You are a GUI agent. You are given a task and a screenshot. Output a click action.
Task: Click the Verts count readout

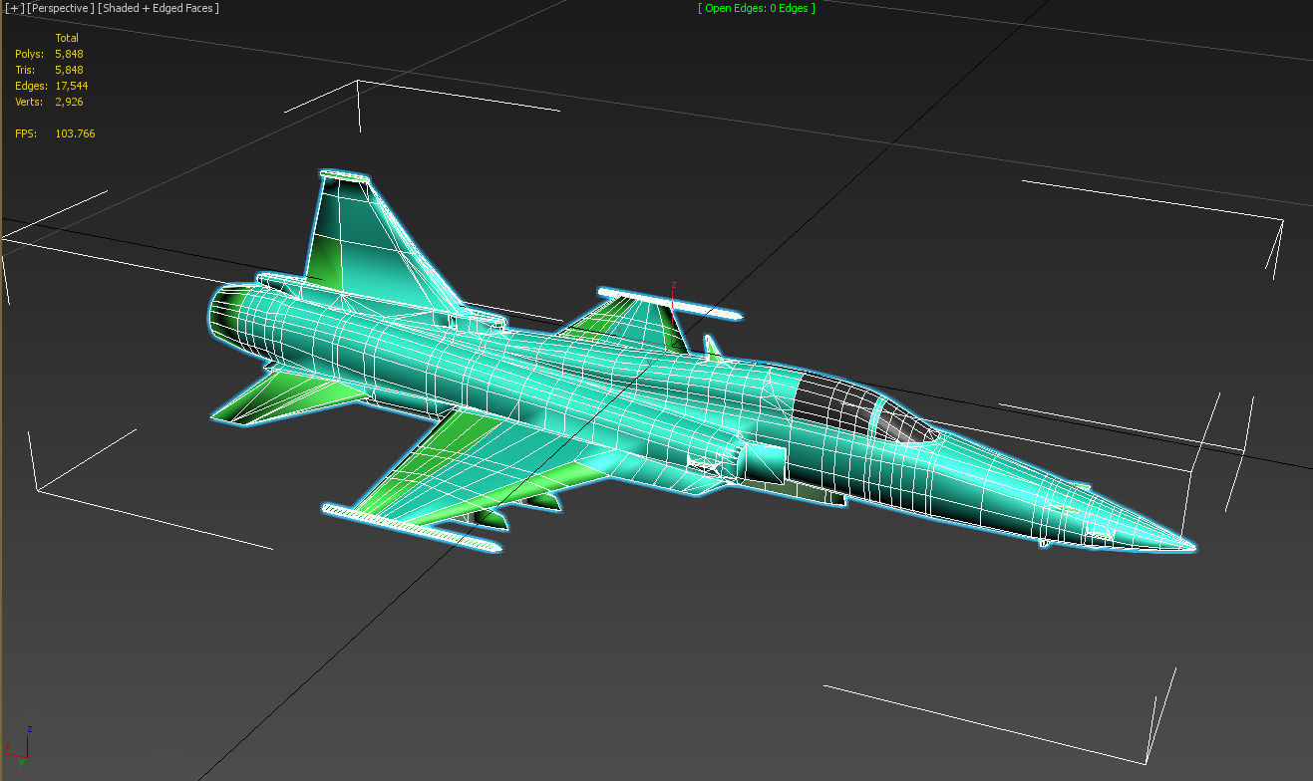(x=69, y=101)
